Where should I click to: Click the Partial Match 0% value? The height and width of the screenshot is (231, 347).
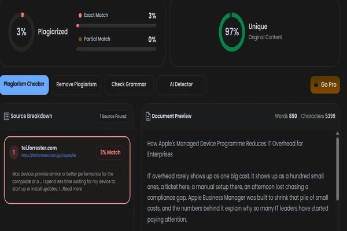(x=152, y=40)
